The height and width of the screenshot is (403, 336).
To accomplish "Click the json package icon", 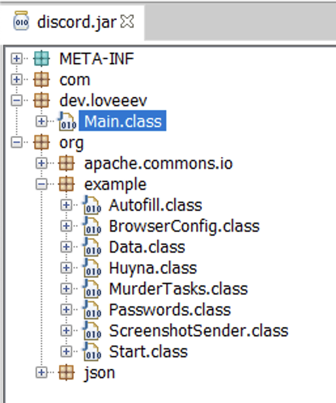I will [67, 372].
